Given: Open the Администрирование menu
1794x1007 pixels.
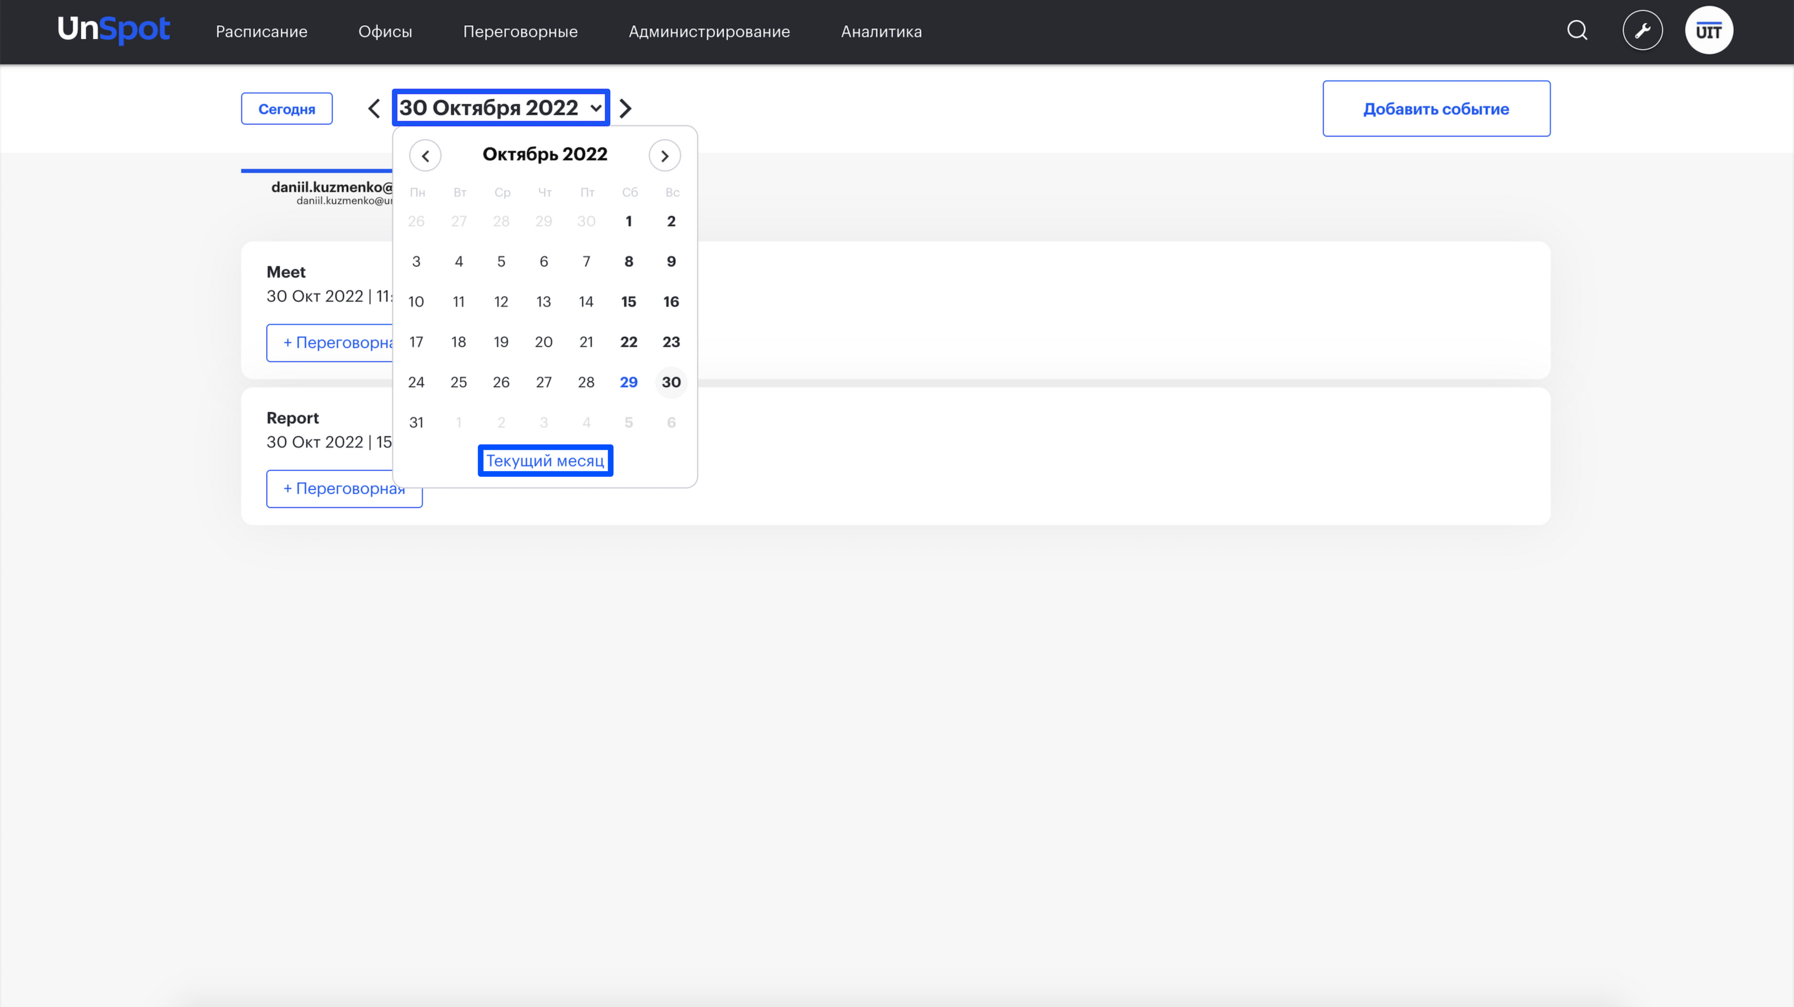Looking at the screenshot, I should 709,32.
